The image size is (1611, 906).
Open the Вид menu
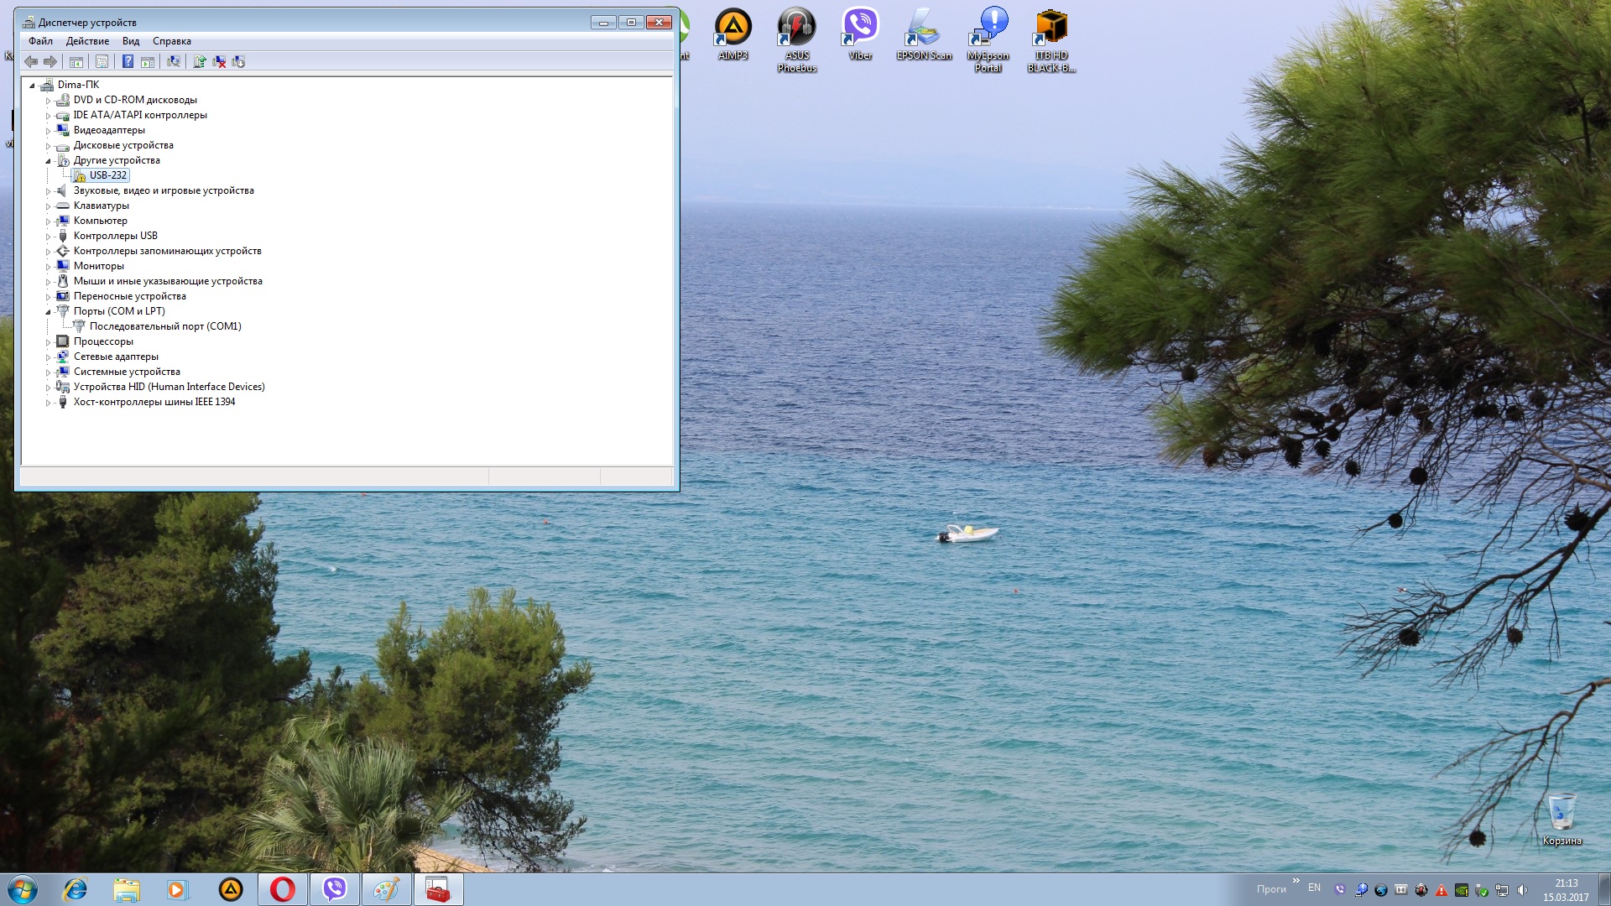(131, 41)
